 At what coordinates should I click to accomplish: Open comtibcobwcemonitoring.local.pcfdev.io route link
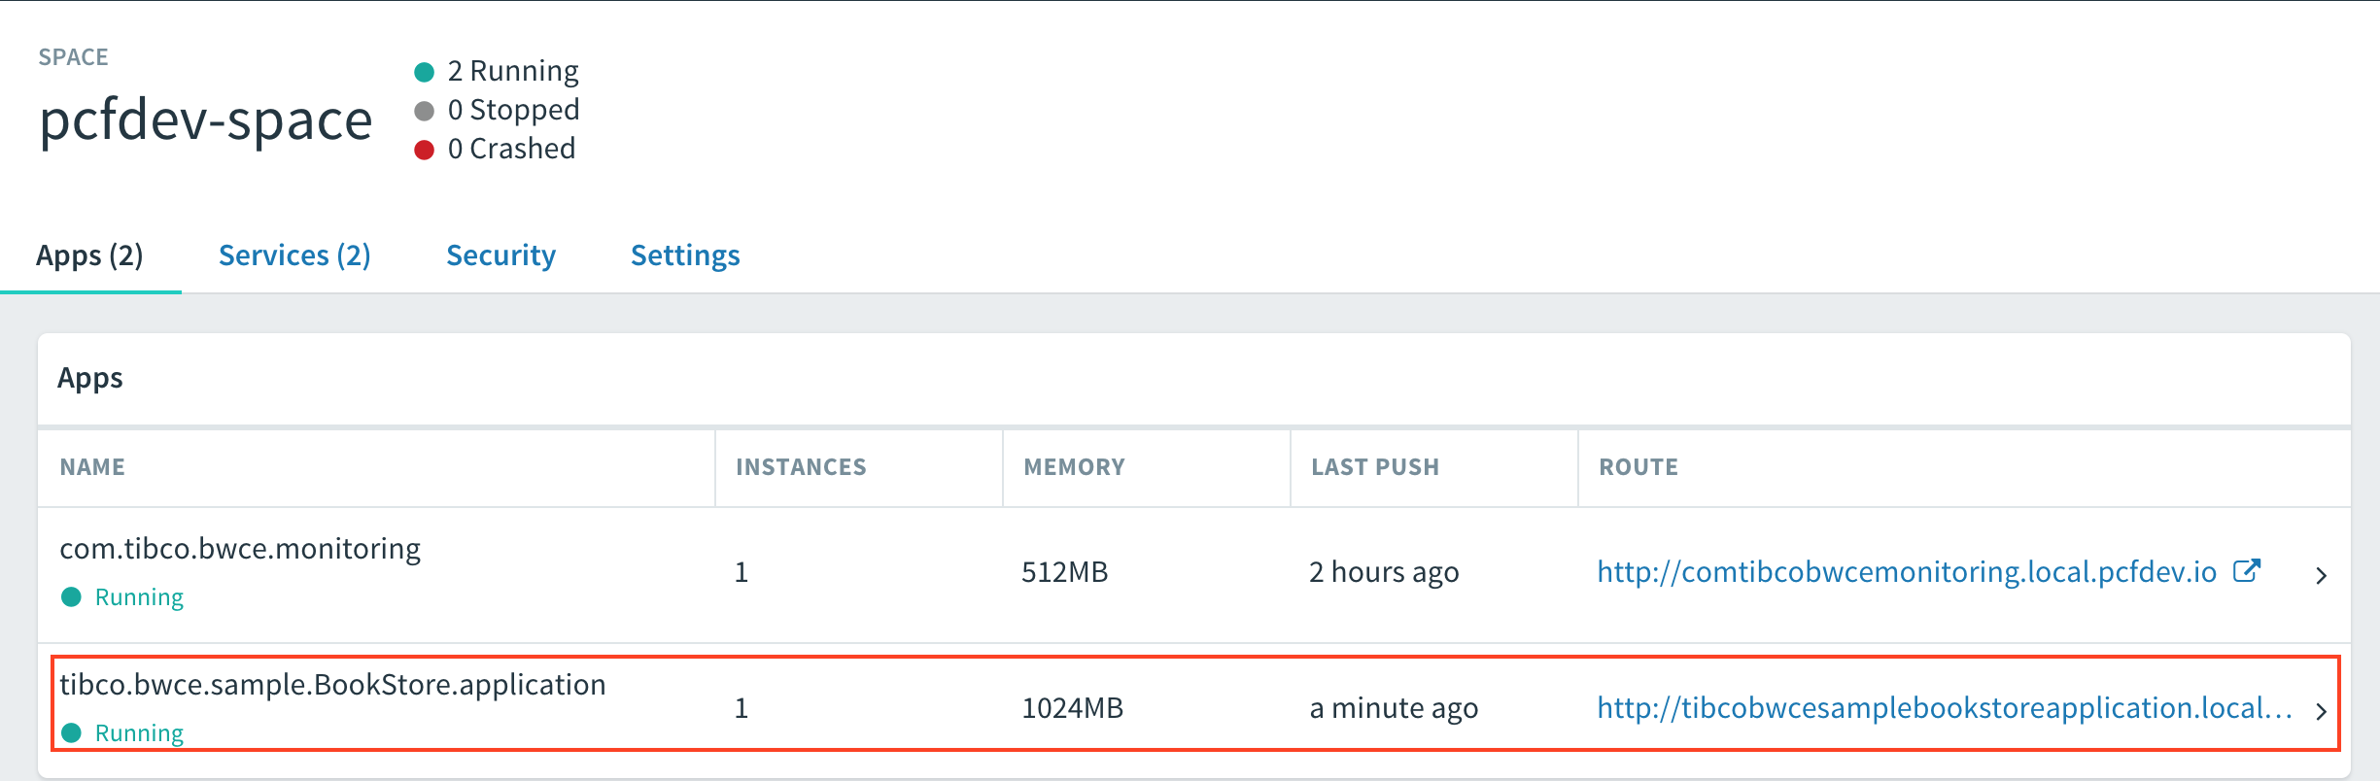pos(1907,571)
